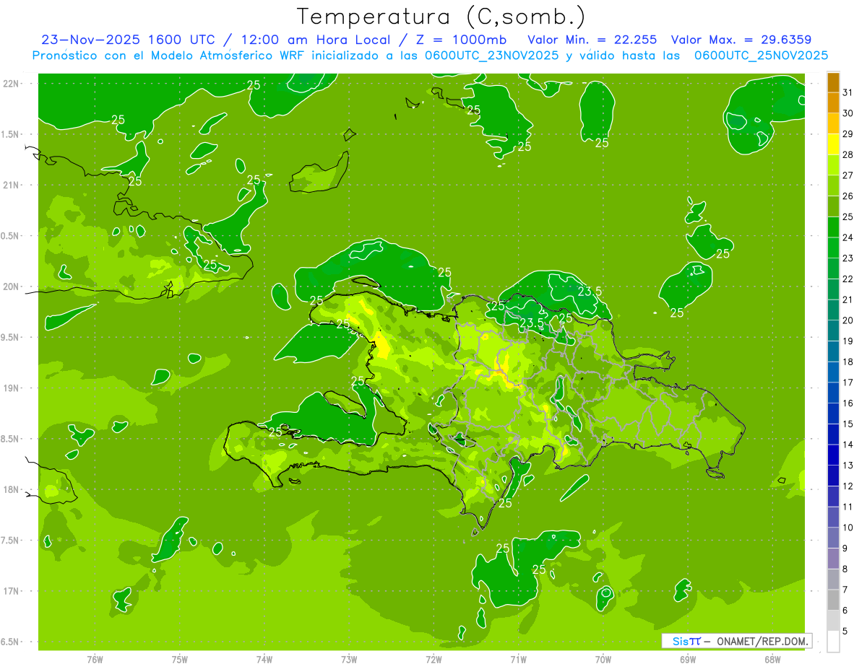Select the dark orange colorbar segment above 31

coord(833,82)
